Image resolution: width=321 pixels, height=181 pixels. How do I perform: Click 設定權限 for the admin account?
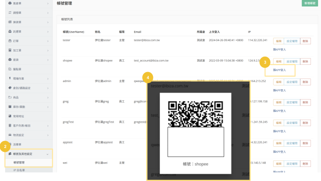292,82
